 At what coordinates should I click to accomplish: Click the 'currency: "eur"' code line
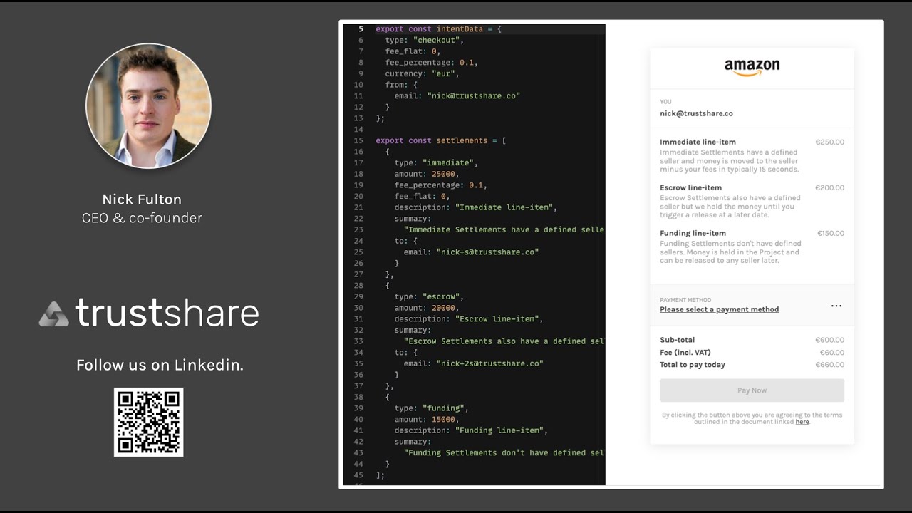pyautogui.click(x=423, y=73)
